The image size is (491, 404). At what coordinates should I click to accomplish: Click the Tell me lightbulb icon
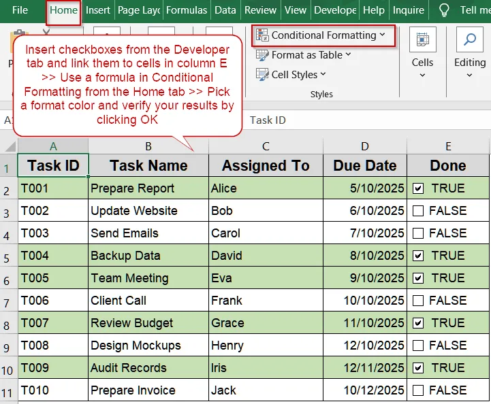point(444,10)
